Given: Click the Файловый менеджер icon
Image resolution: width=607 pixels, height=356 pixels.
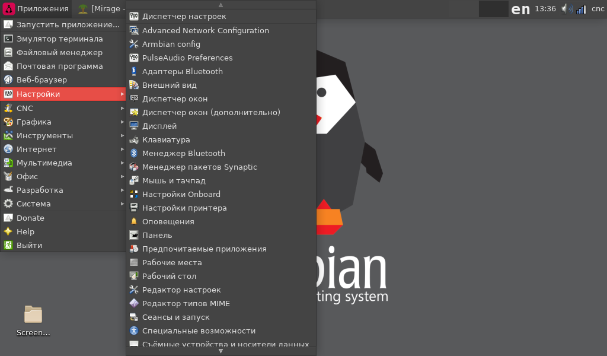Looking at the screenshot, I should [x=8, y=52].
